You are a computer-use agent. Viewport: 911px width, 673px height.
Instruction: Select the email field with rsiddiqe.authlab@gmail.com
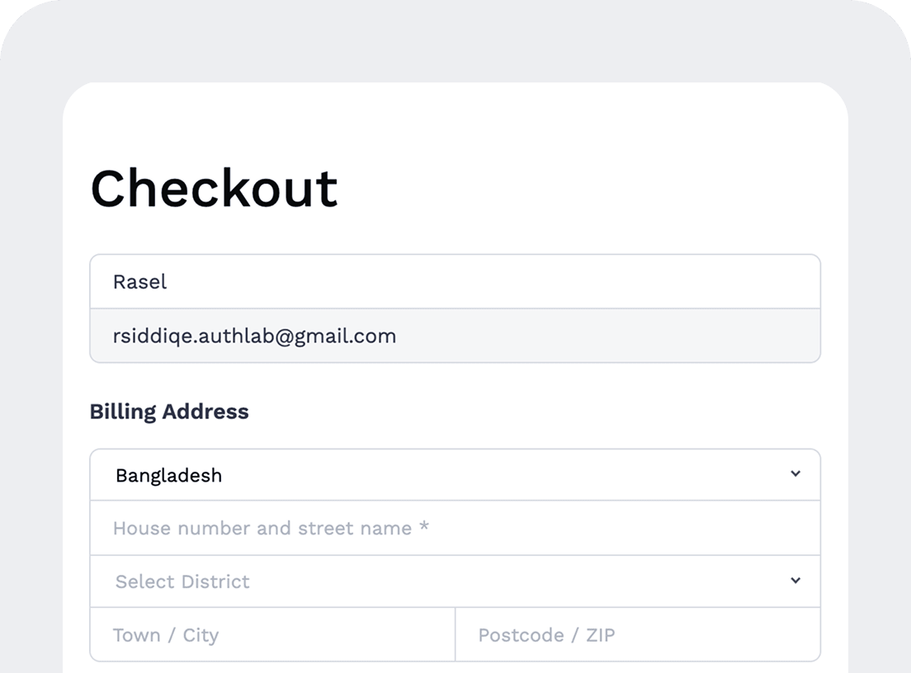click(454, 336)
